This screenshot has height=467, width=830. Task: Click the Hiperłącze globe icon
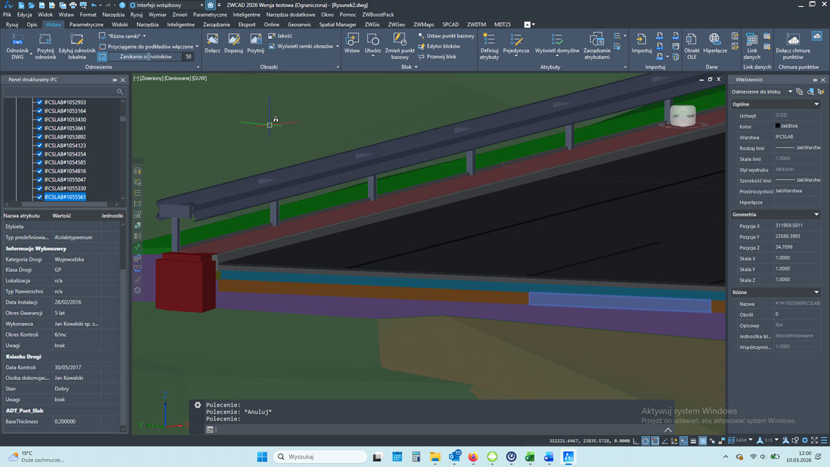(714, 39)
